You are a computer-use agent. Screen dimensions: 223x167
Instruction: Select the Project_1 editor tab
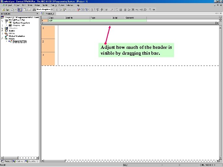tap(48, 14)
